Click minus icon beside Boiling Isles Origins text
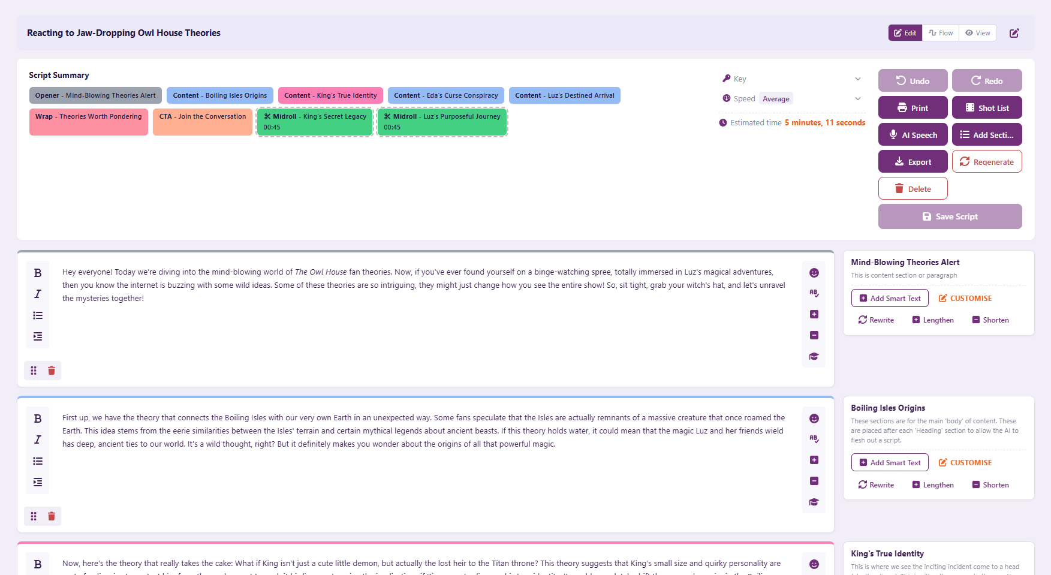Viewport: 1051px width, 575px height. (814, 481)
